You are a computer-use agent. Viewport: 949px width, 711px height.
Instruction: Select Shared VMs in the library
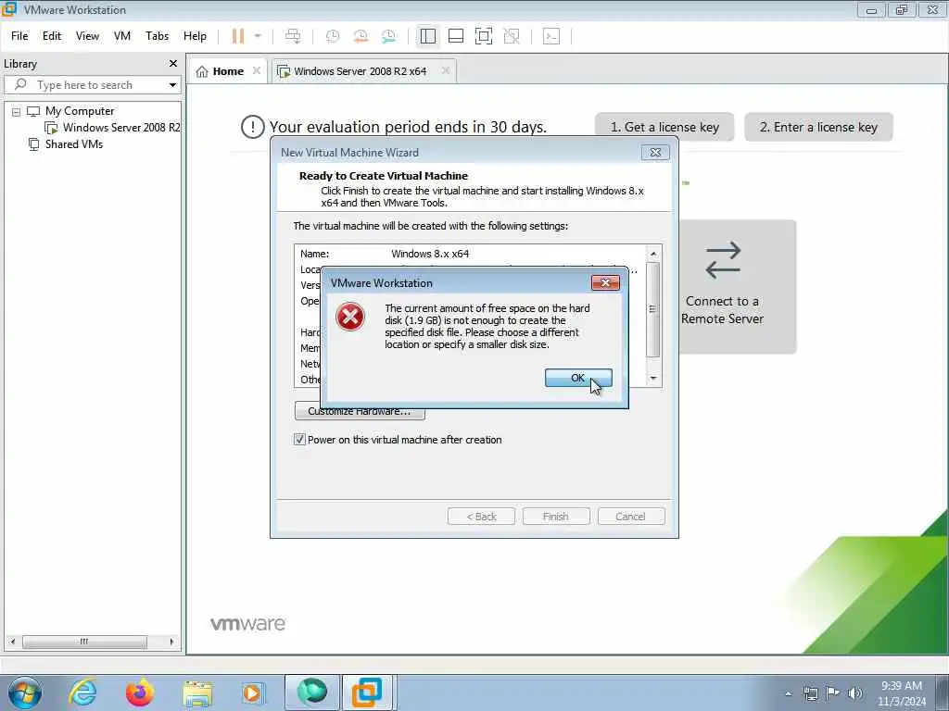pyautogui.click(x=74, y=144)
